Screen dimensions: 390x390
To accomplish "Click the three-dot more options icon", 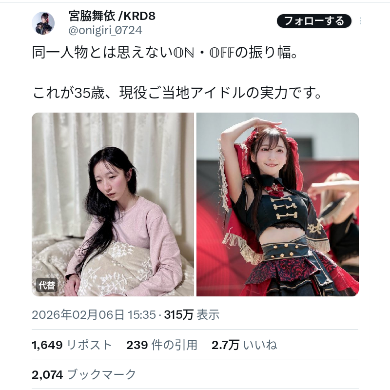I will [x=360, y=21].
